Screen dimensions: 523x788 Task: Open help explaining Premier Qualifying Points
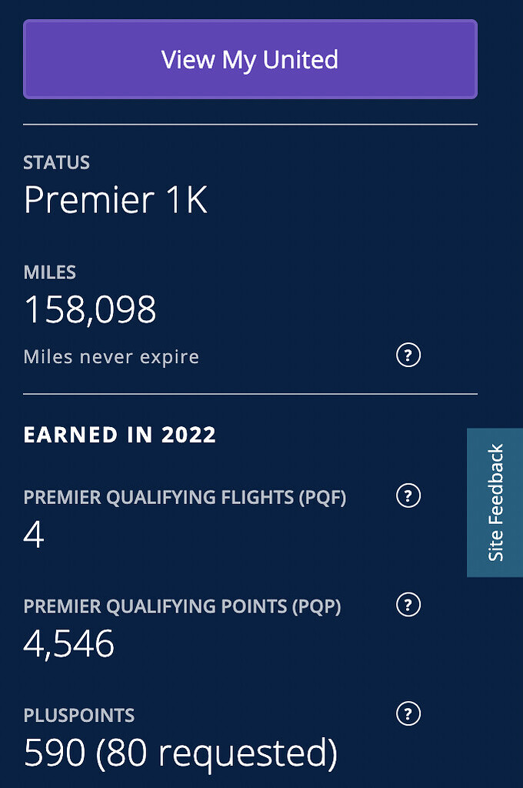408,605
